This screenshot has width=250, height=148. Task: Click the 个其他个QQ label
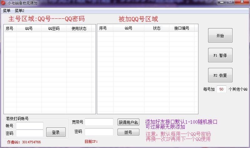pyautogui.click(x=238, y=89)
